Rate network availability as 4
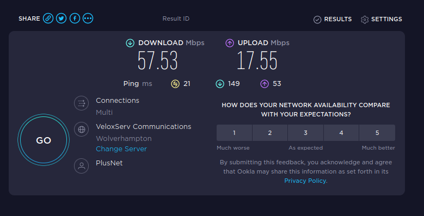The height and width of the screenshot is (216, 424). point(341,133)
